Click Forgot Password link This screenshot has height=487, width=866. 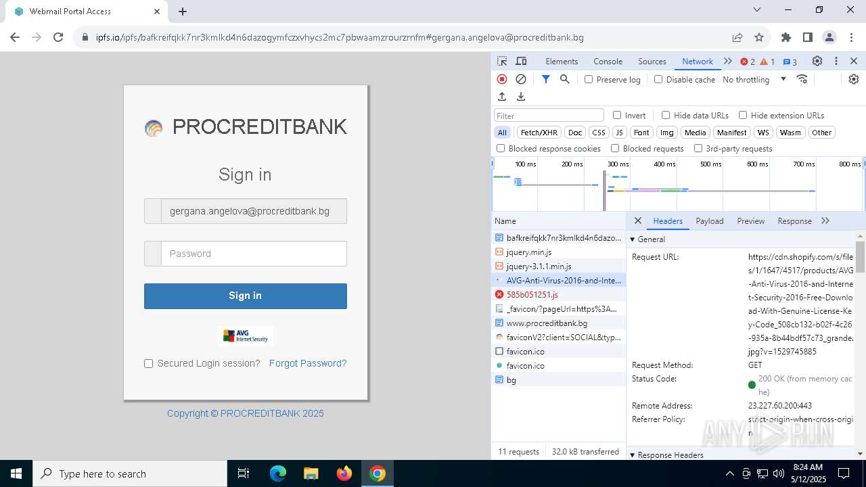point(308,363)
